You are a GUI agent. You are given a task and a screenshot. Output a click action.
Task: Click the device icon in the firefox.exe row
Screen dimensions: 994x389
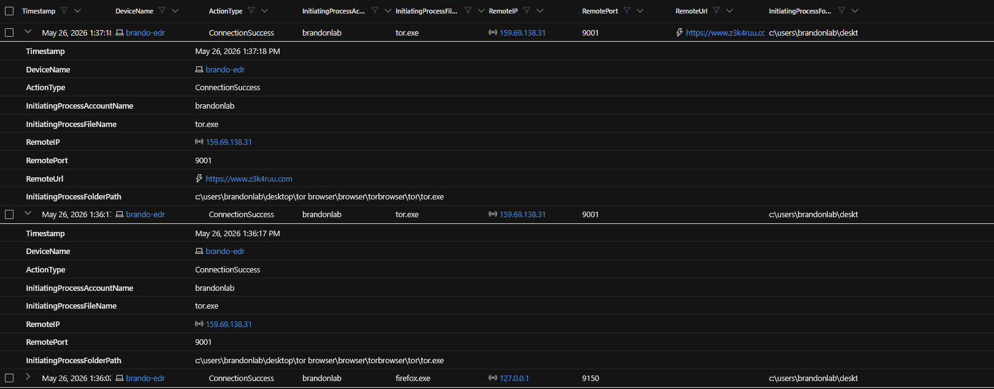(120, 378)
